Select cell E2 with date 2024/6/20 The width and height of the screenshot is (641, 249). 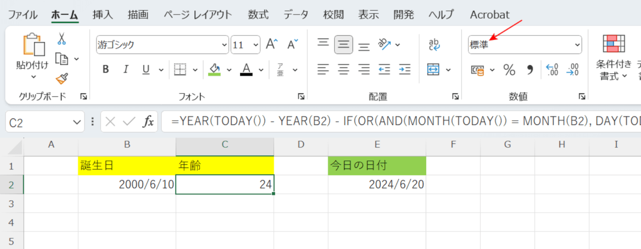point(377,185)
